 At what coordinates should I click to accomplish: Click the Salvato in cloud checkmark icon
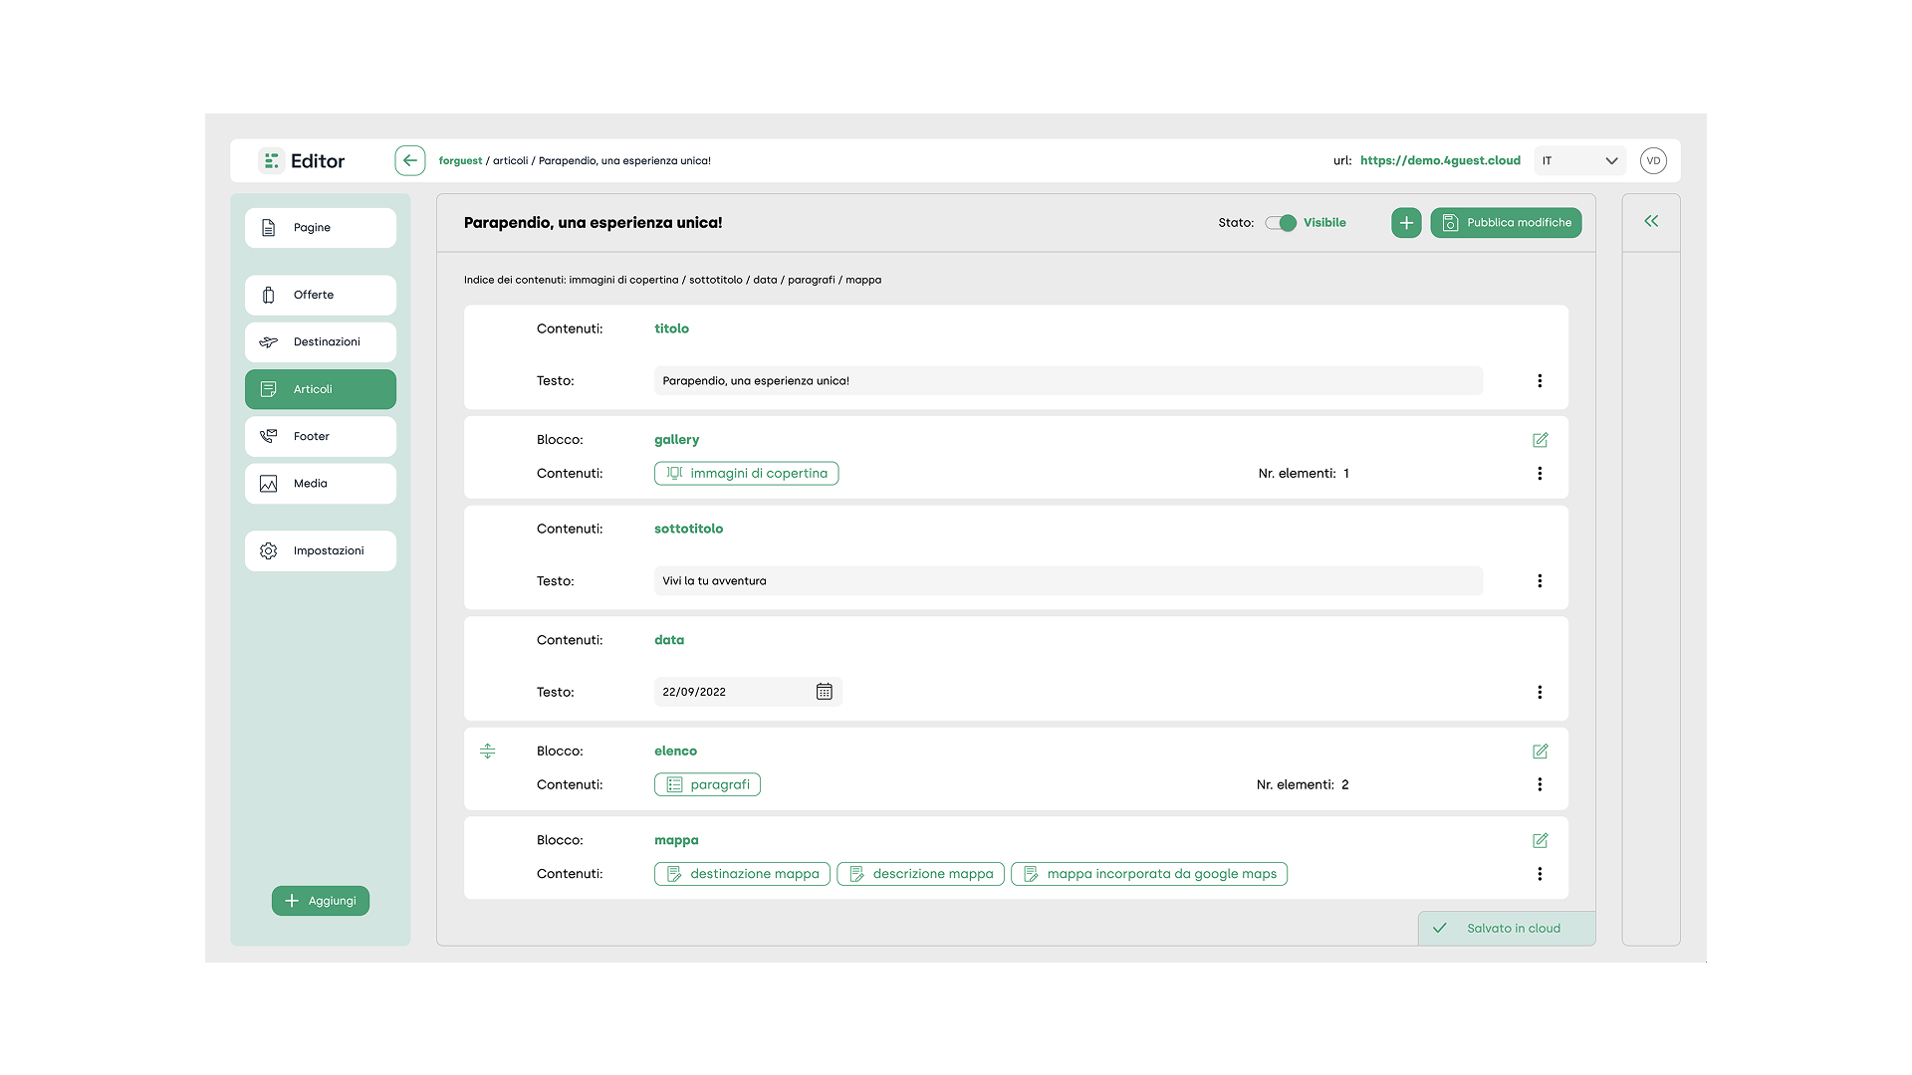click(1439, 929)
